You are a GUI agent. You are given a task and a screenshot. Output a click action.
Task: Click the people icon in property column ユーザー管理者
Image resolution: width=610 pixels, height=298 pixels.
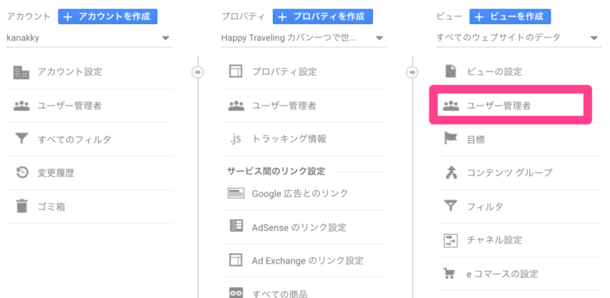(236, 106)
